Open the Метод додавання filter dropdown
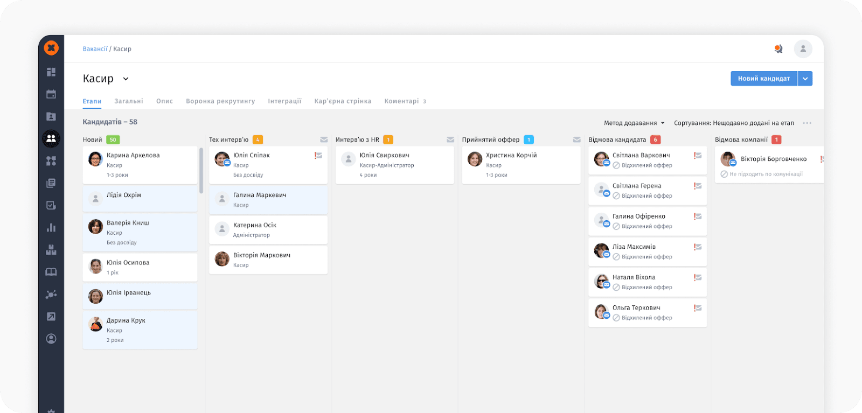This screenshot has width=862, height=413. [634, 123]
